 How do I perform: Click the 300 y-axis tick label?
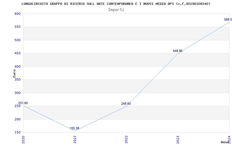17,93
